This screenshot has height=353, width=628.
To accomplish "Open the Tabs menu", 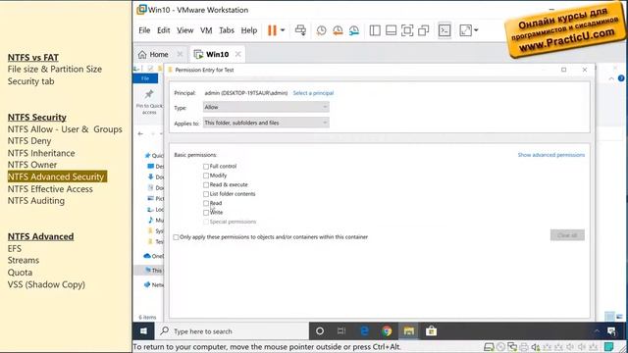I will (x=227, y=30).
